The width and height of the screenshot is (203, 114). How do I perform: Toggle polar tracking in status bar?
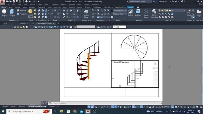(102, 107)
